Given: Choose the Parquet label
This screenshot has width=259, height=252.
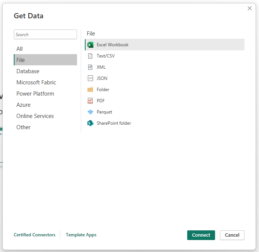Looking at the screenshot, I should pyautogui.click(x=105, y=112).
